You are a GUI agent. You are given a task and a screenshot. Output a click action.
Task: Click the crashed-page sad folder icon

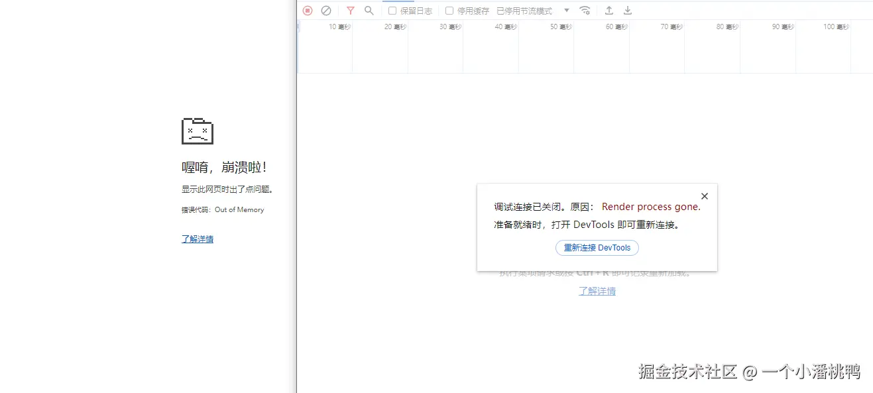[197, 131]
